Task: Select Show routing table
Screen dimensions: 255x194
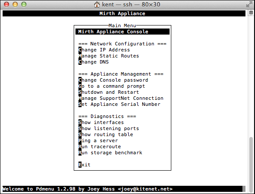Action: point(106,134)
